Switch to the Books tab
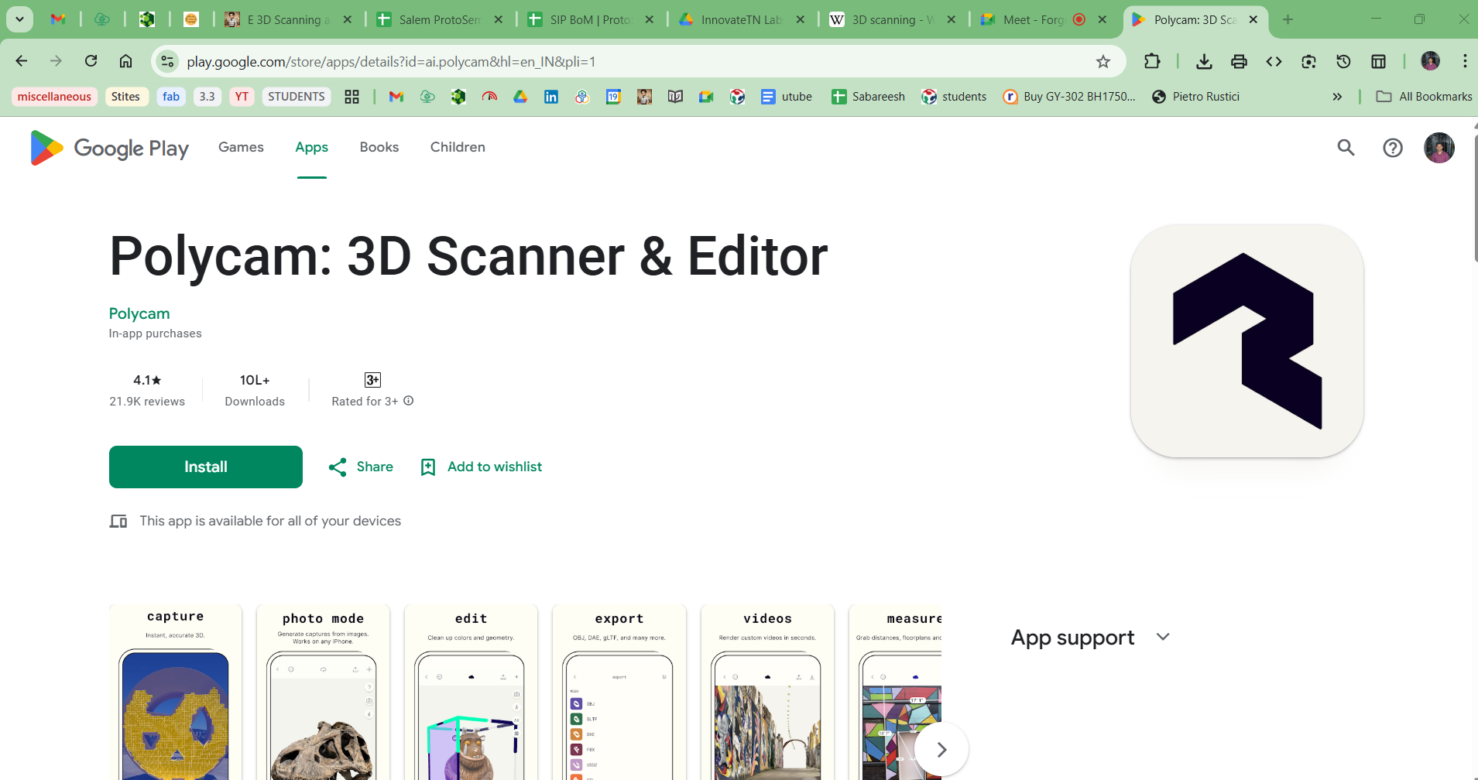 (x=379, y=147)
